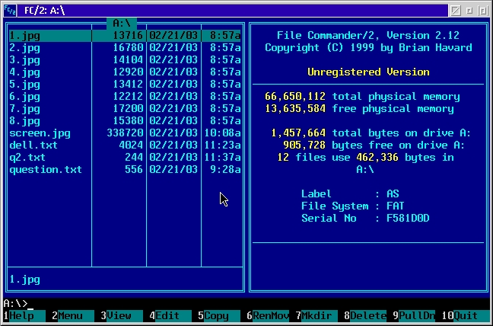Screen dimensions: 493x326
Task: Click the time value 11:37a
Action: coord(222,158)
